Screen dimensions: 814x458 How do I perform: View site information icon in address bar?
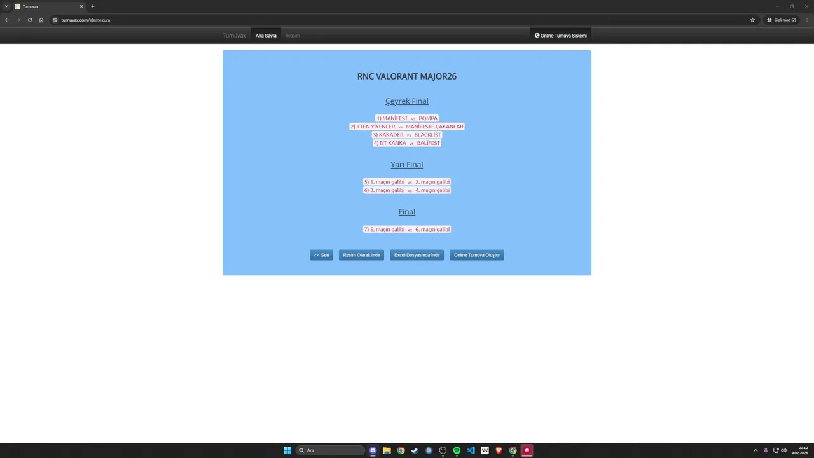[x=55, y=20]
